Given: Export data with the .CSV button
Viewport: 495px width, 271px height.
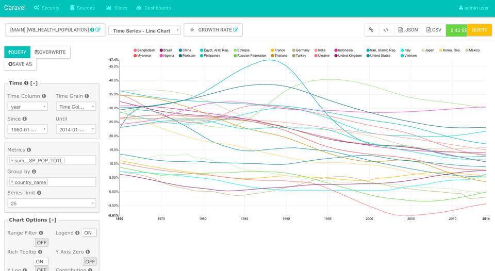Looking at the screenshot, I should tap(434, 30).
